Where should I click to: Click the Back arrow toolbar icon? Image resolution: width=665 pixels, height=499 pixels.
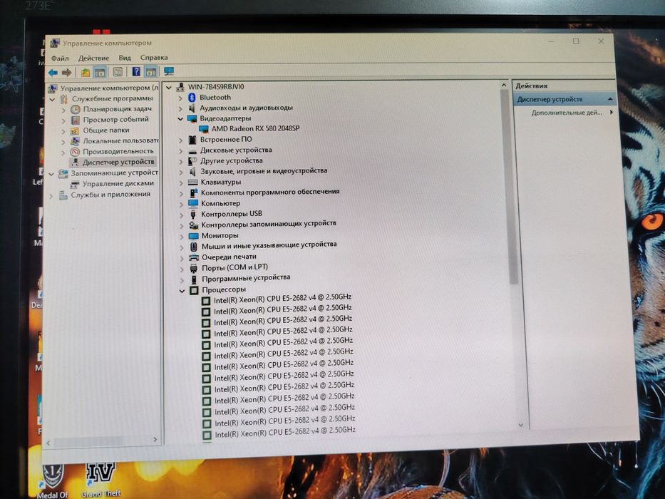(x=53, y=73)
